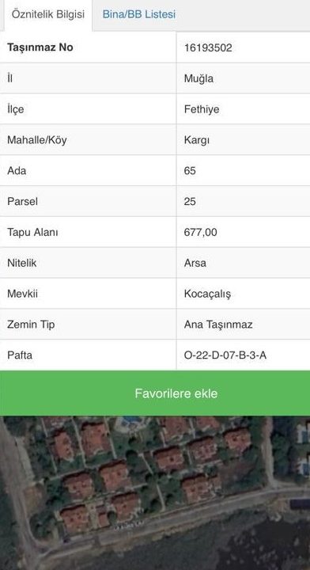Click the Pafta row label
The height and width of the screenshot is (570, 310).
(x=20, y=355)
